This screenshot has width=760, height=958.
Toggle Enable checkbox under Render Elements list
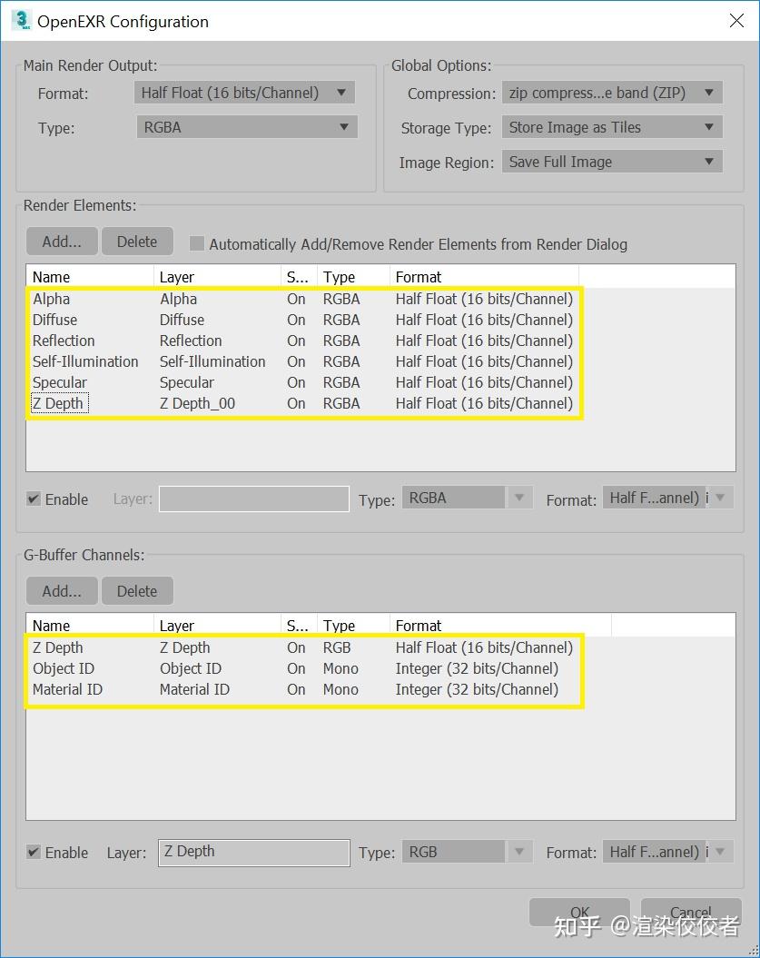[34, 499]
